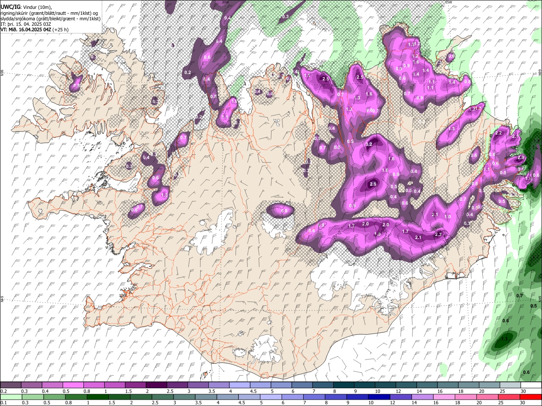Screen dimensions: 542x406
Task: Click the '20W' longitude label
Action: coord(225,2)
